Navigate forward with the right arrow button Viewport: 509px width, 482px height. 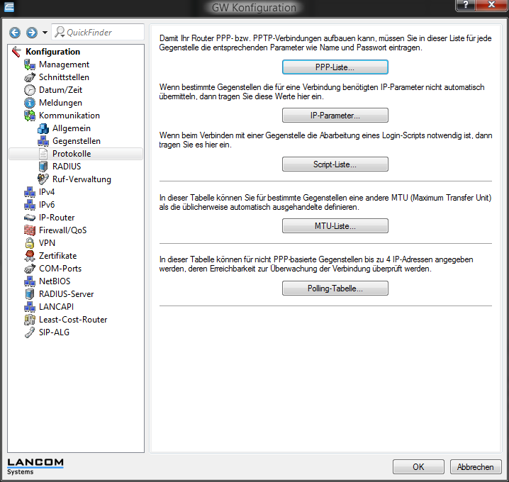[x=31, y=33]
